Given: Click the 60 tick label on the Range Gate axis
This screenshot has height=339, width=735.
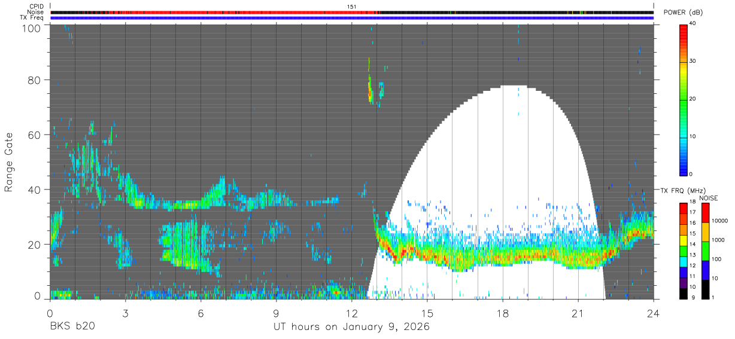Looking at the screenshot, I should [x=35, y=135].
